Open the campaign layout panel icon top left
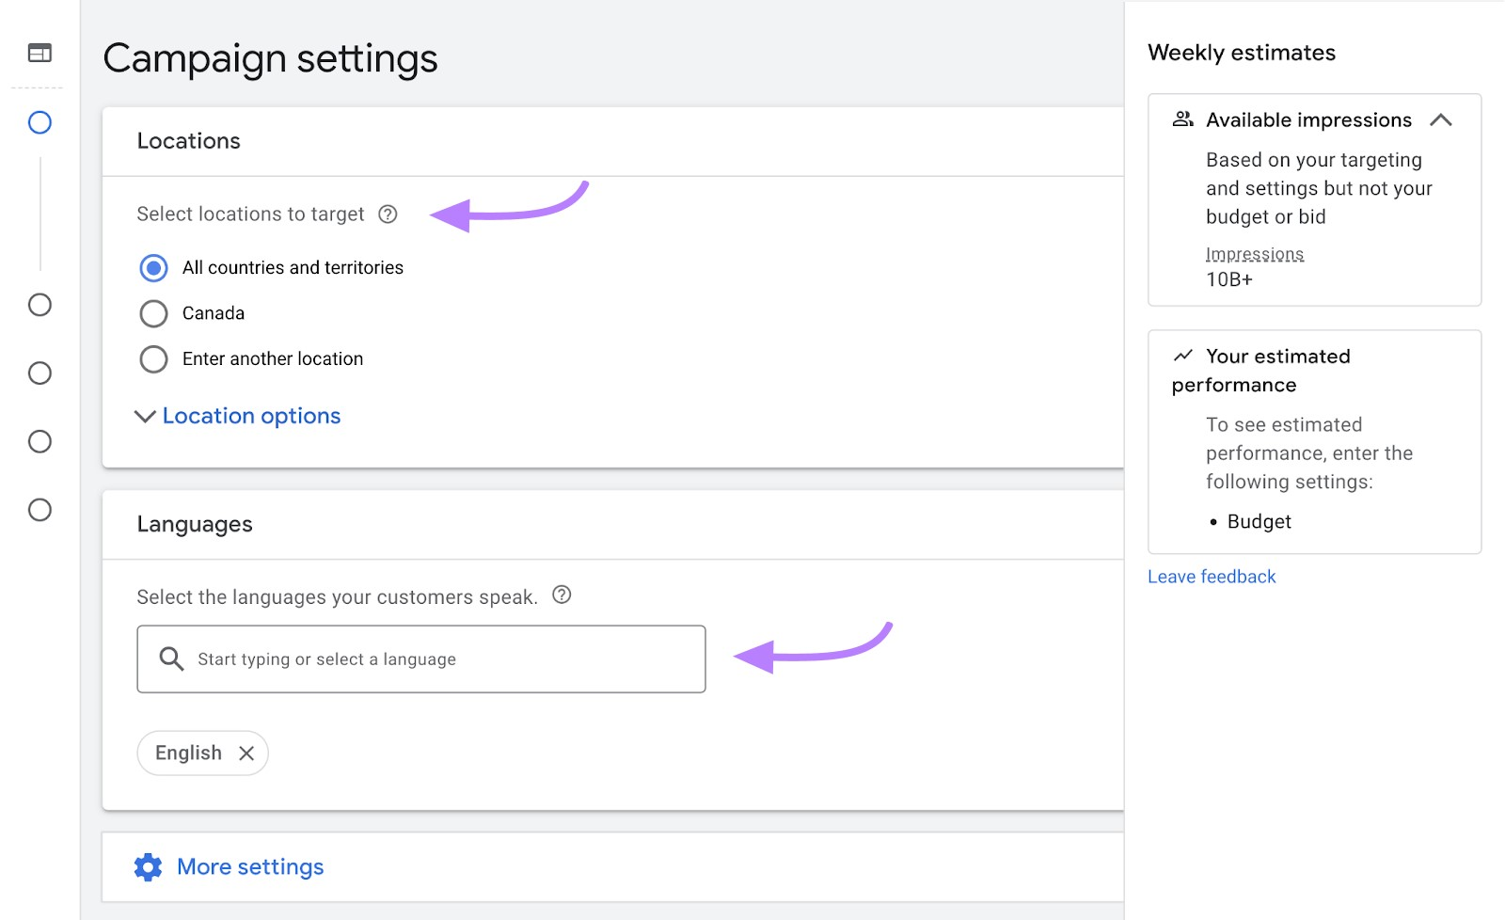 [x=39, y=53]
